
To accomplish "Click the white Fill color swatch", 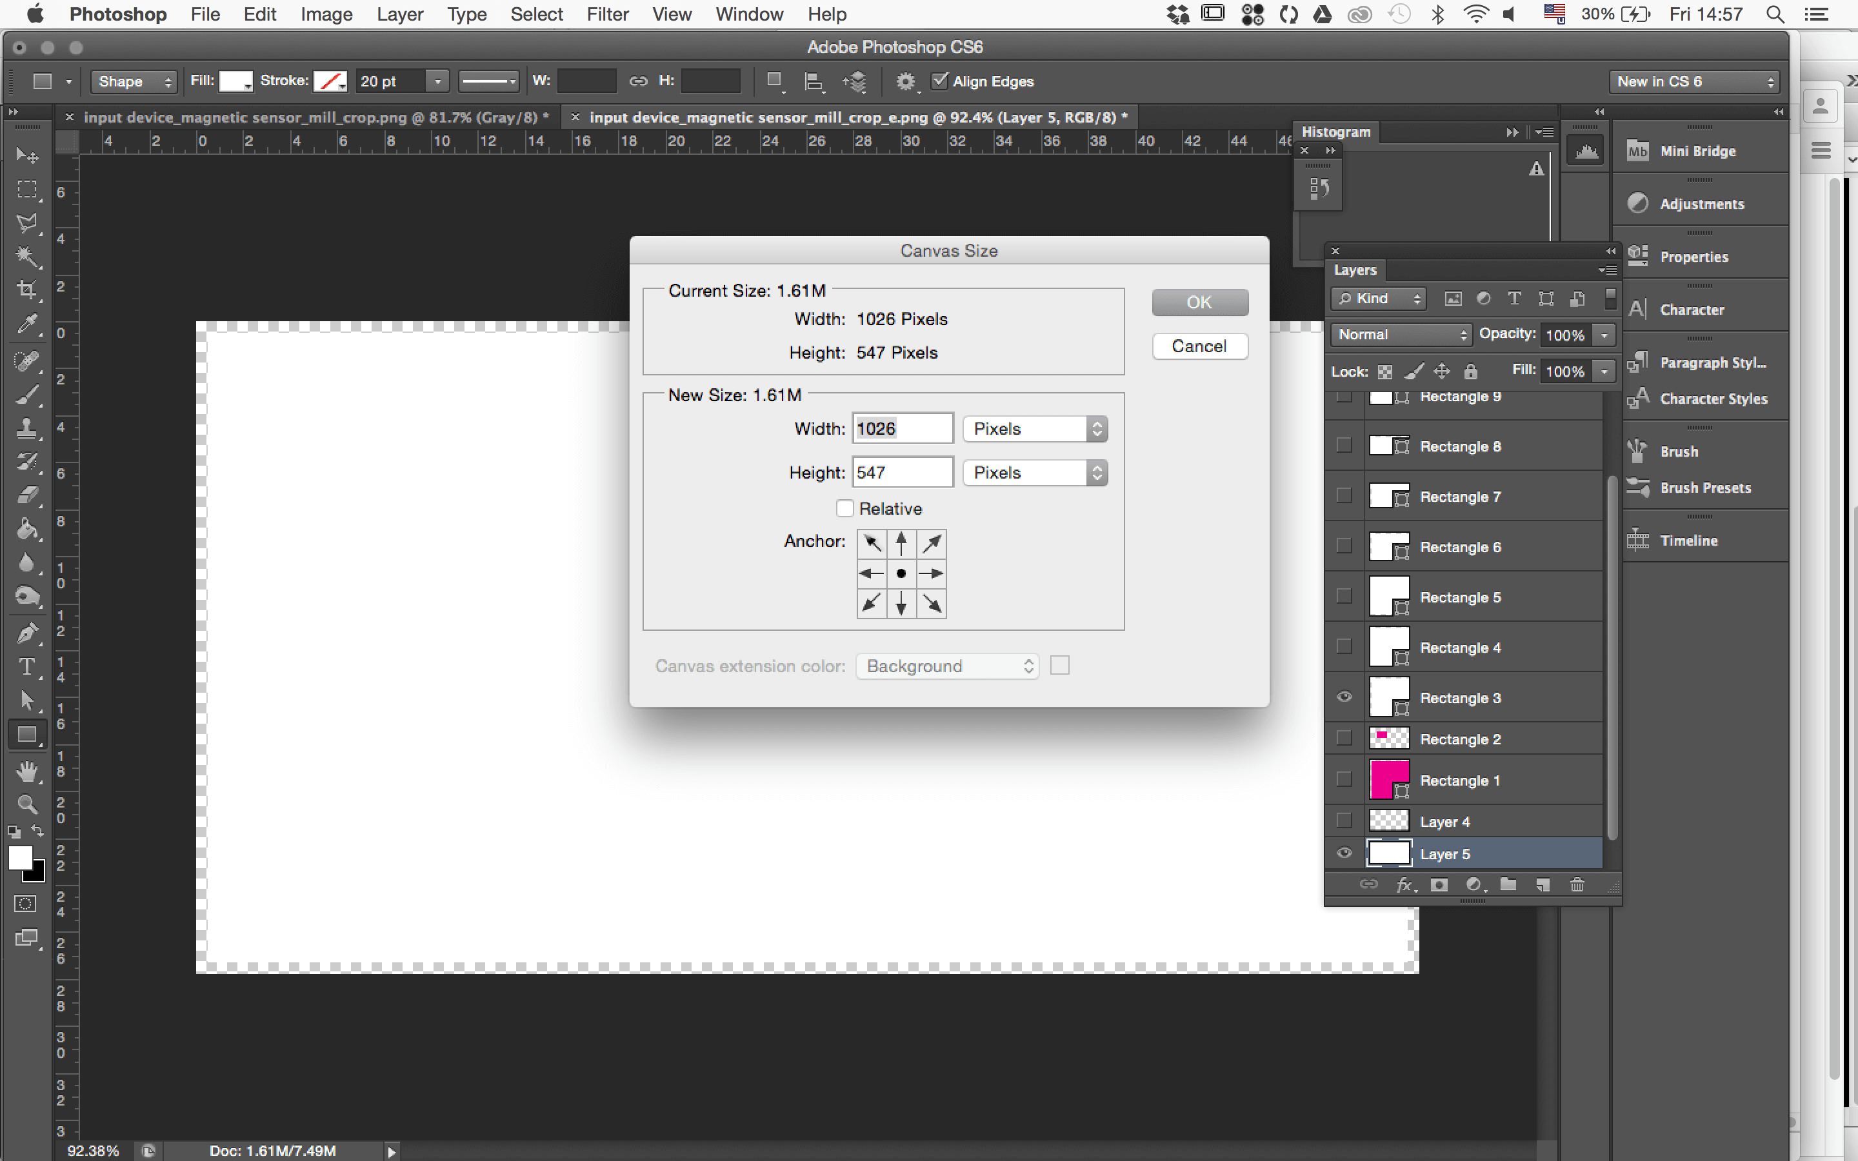I will 235,81.
